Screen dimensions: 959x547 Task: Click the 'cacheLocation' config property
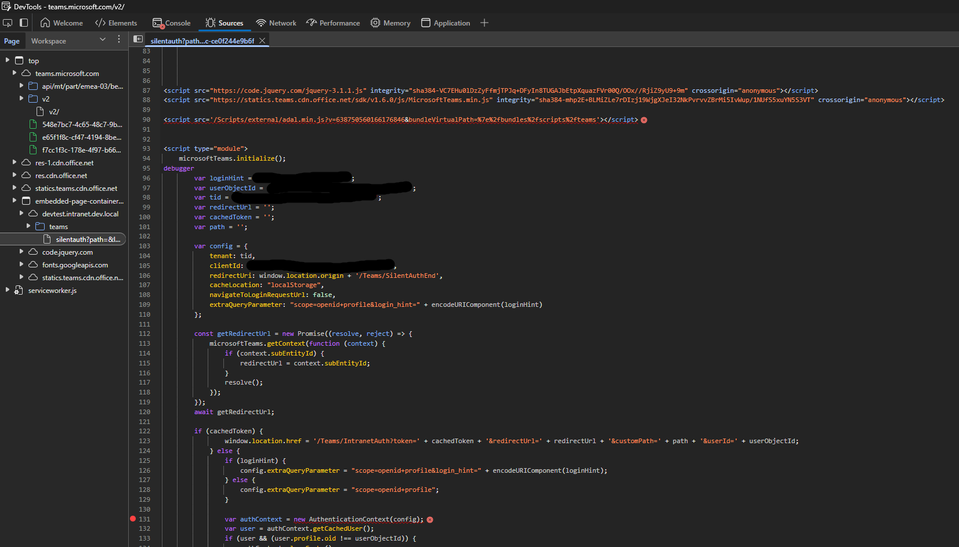point(234,285)
